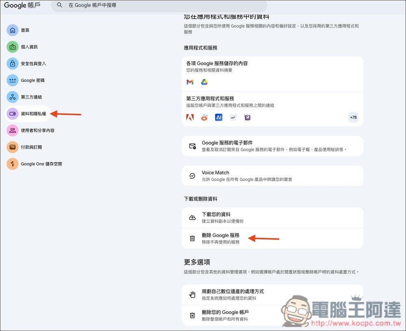Select Google 密碼 in the sidebar

(x=26, y=80)
